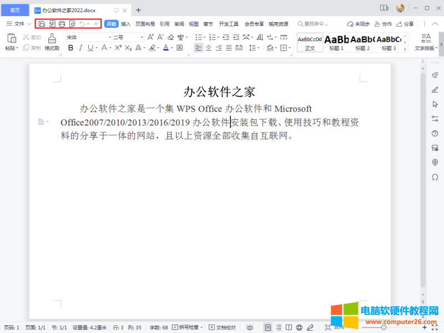444x333 pixels.
Task: Open the font size dropdown showing 二号
Action: (x=128, y=37)
